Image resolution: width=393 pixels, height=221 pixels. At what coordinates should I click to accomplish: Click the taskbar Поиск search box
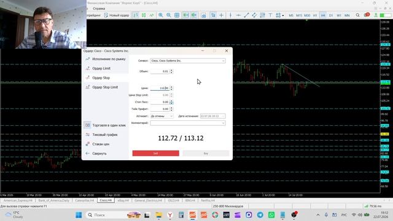tap(113, 215)
